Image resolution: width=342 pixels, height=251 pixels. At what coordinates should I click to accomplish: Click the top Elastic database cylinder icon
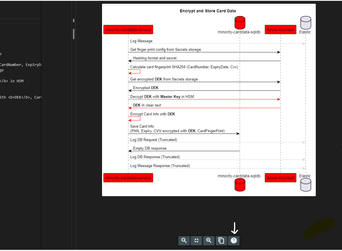click(x=306, y=23)
